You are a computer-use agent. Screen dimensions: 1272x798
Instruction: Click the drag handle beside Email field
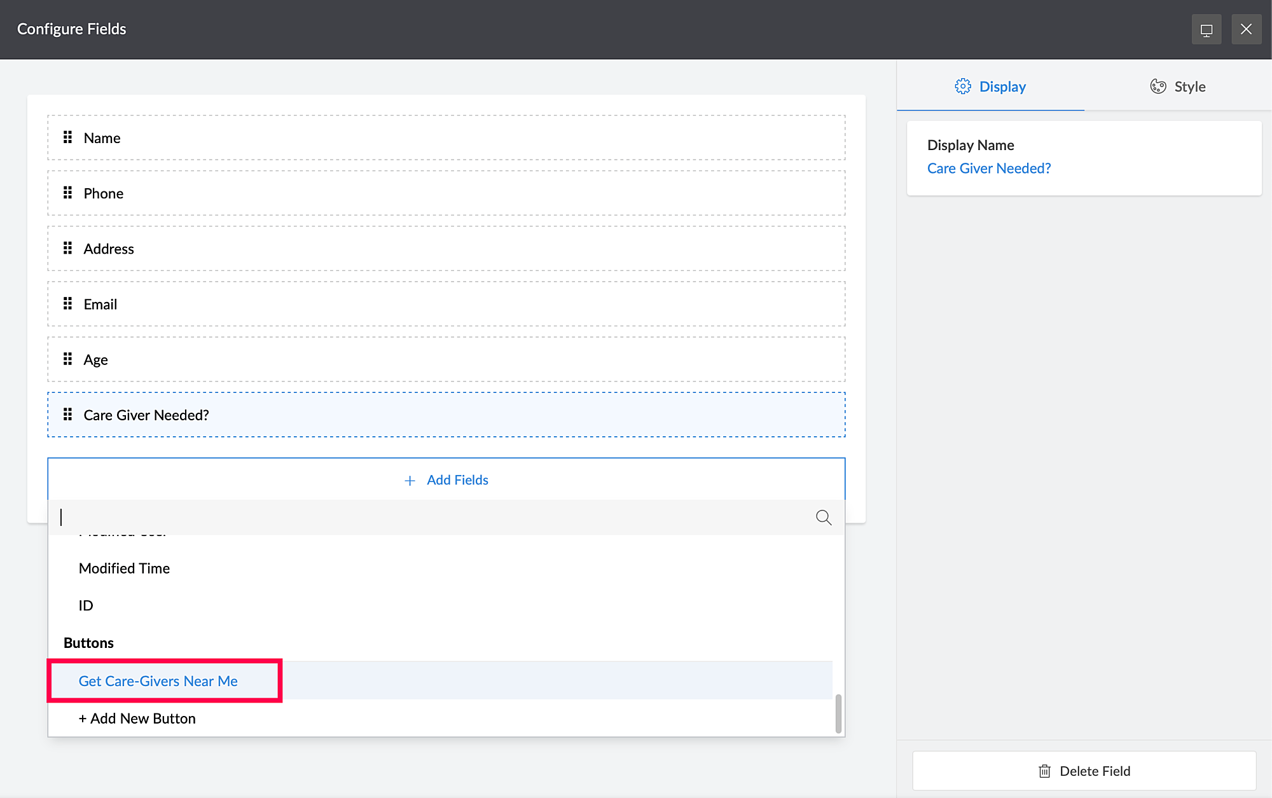[67, 303]
